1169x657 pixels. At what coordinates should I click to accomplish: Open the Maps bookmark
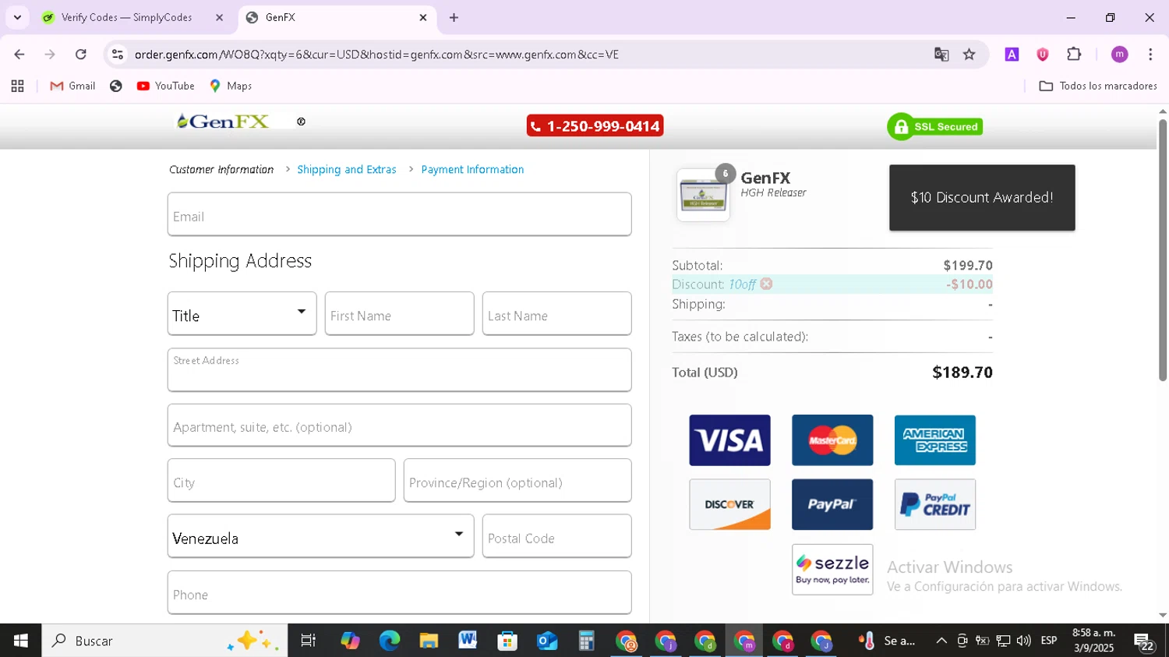click(231, 86)
